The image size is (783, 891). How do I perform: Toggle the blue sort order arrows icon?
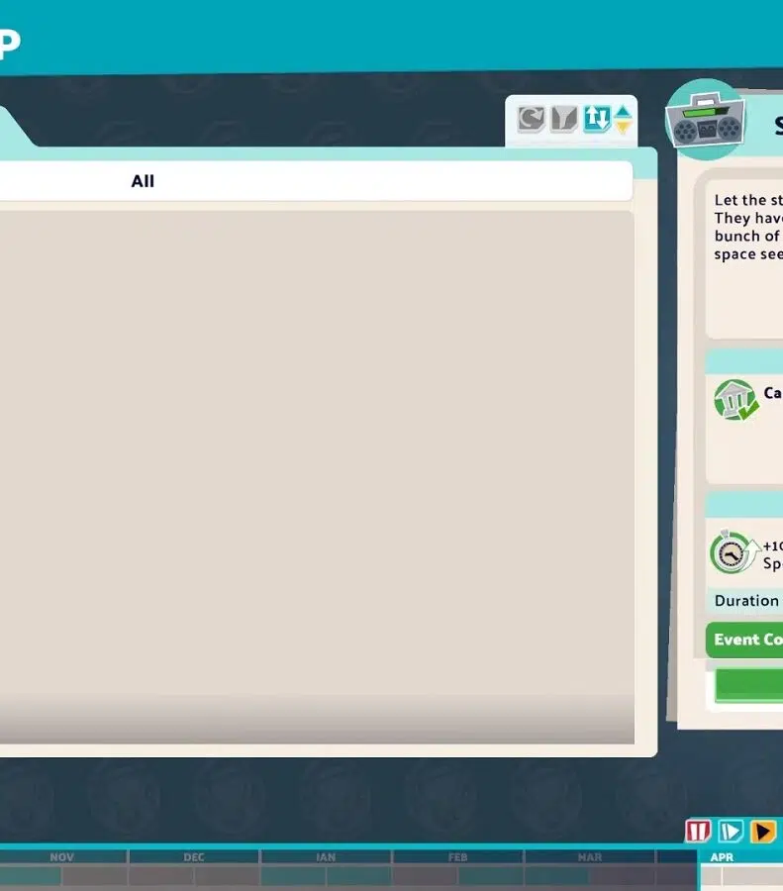tap(595, 120)
